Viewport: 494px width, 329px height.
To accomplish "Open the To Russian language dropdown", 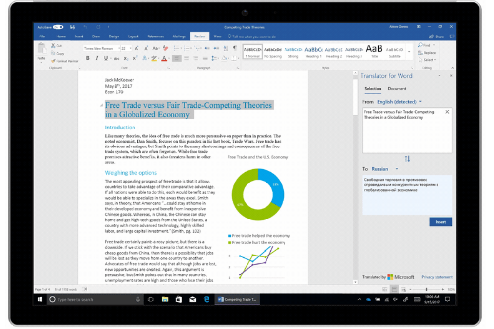I will (x=385, y=169).
